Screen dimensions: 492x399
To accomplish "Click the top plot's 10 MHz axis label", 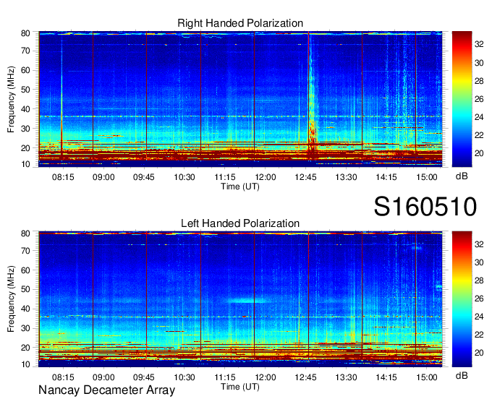I will coord(25,164).
